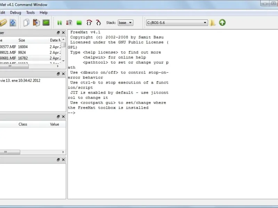Minimize the FreeMat Command Window
This screenshot has height=208, width=278.
pyautogui.click(x=265, y=3)
